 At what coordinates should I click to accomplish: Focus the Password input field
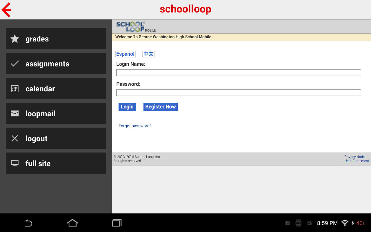click(239, 93)
